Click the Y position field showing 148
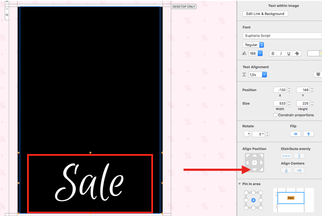 303,90
